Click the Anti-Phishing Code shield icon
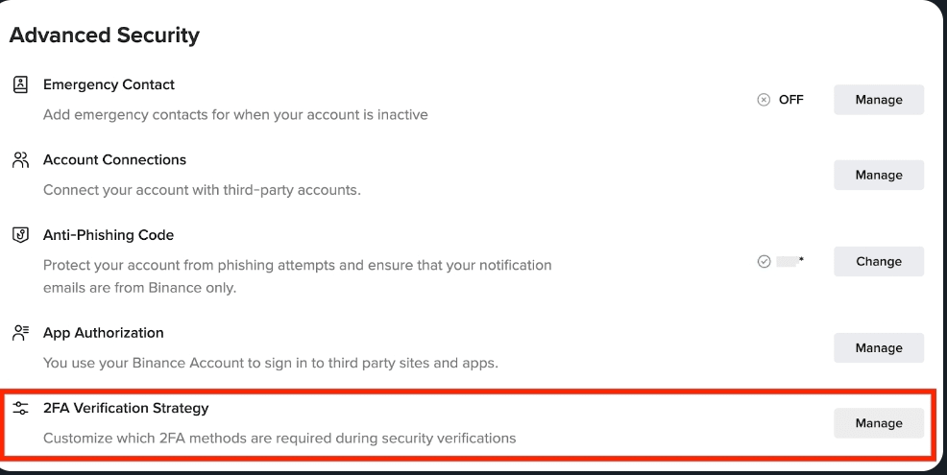The height and width of the screenshot is (475, 947). 19,235
